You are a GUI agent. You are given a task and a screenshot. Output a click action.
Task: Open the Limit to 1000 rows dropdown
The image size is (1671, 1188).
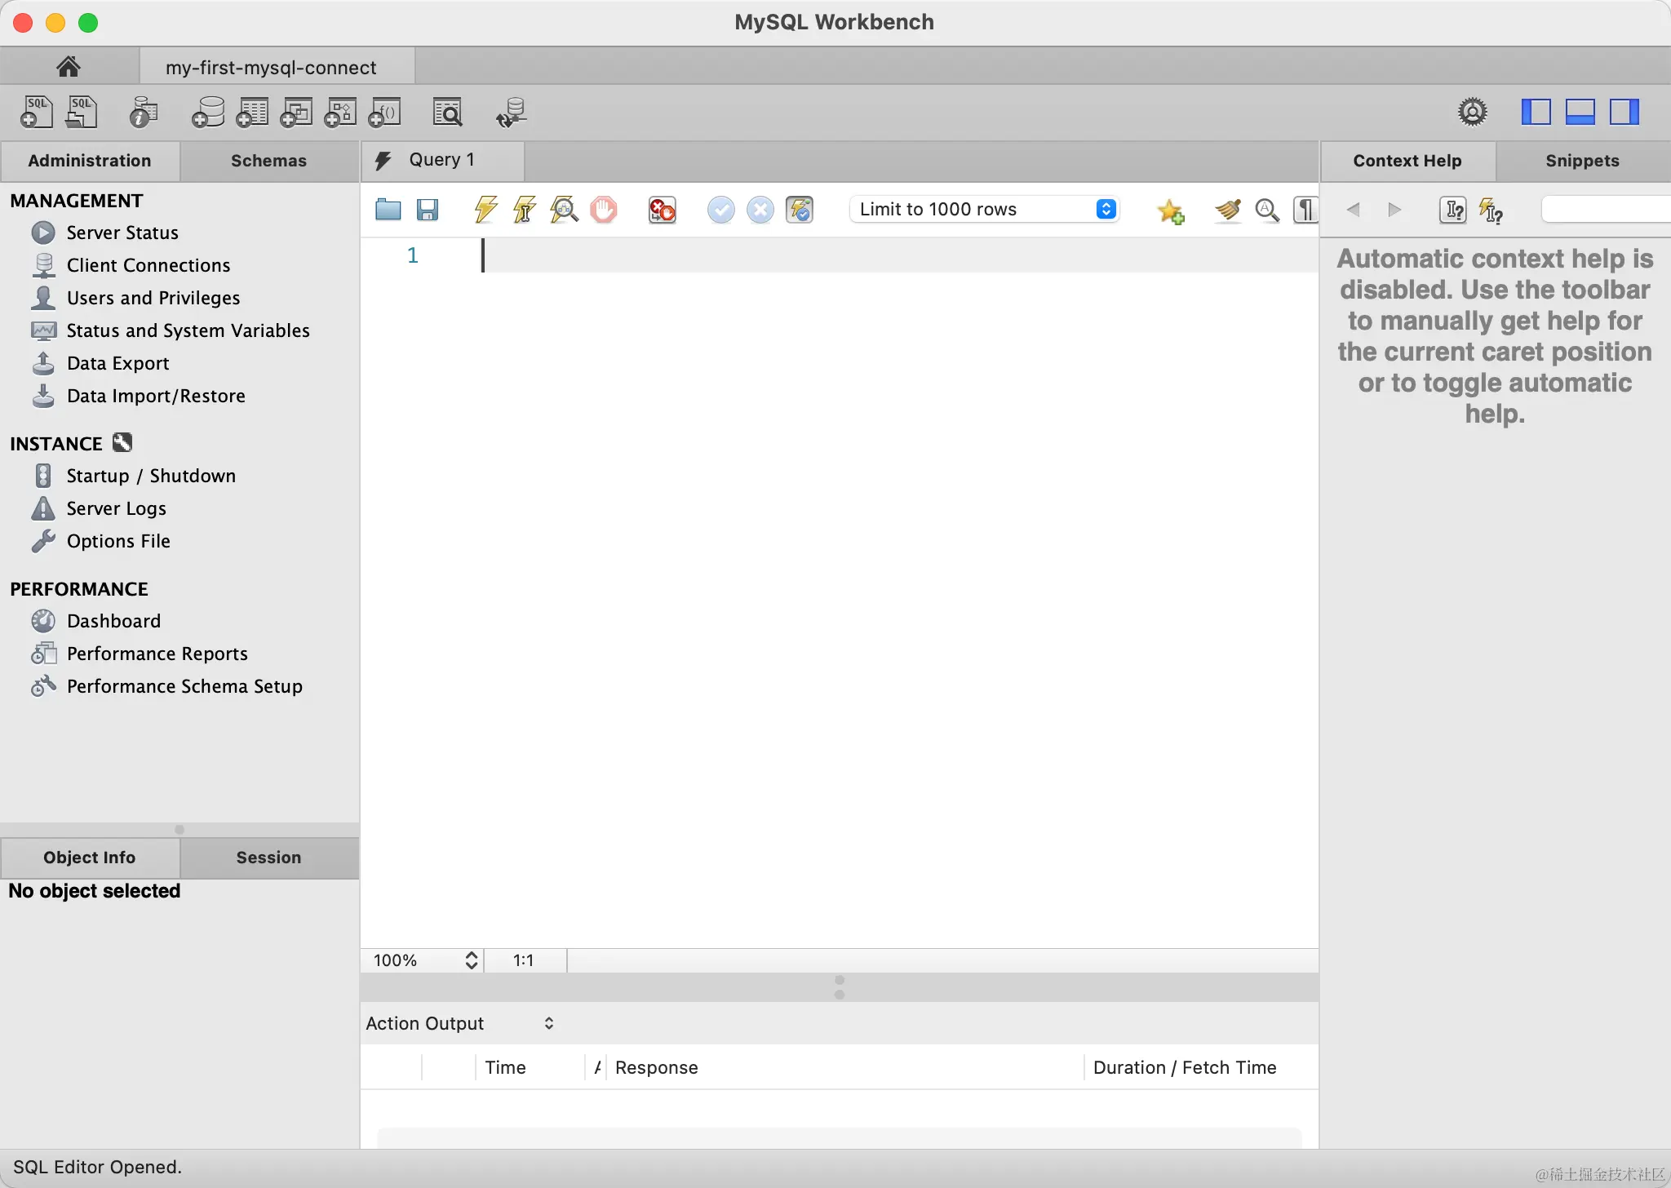pos(984,209)
